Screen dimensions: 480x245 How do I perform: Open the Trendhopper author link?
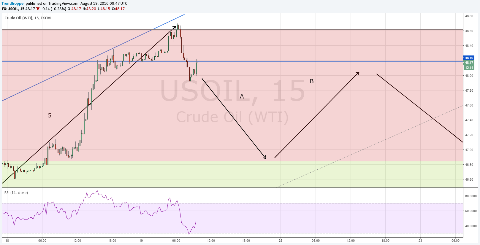(x=13, y=4)
